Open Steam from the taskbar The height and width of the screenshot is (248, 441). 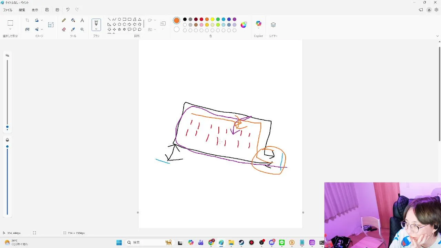click(x=242, y=242)
